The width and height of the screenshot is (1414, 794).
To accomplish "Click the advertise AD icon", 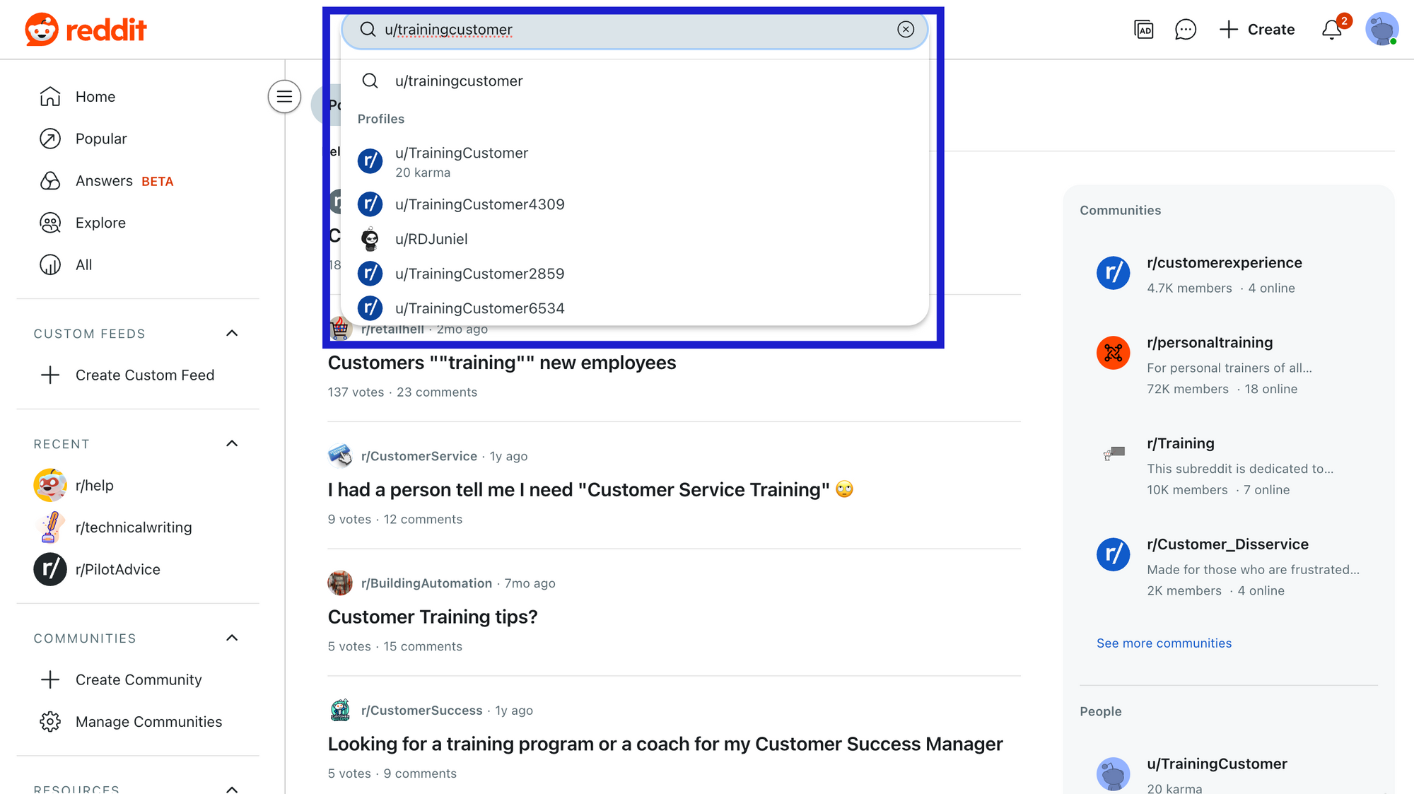I will pyautogui.click(x=1143, y=30).
